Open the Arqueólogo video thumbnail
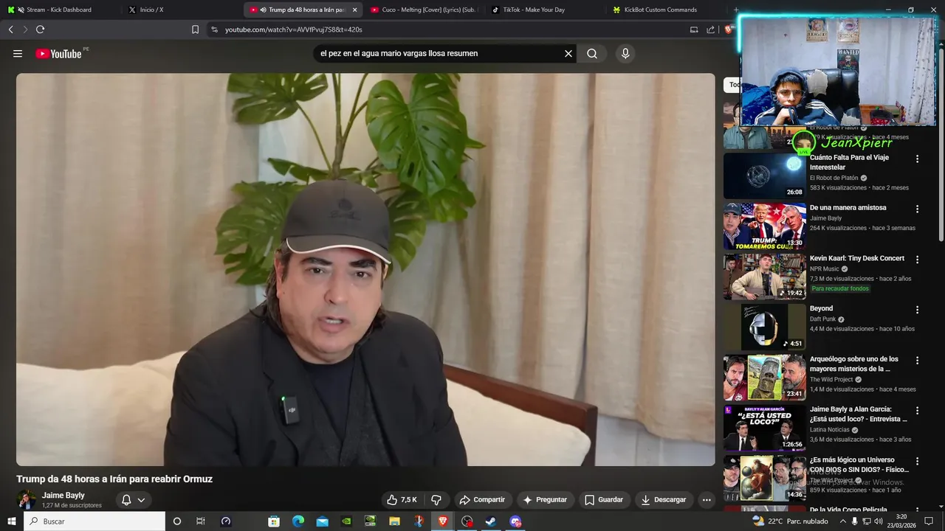Viewport: 945px width, 531px height. [x=764, y=378]
